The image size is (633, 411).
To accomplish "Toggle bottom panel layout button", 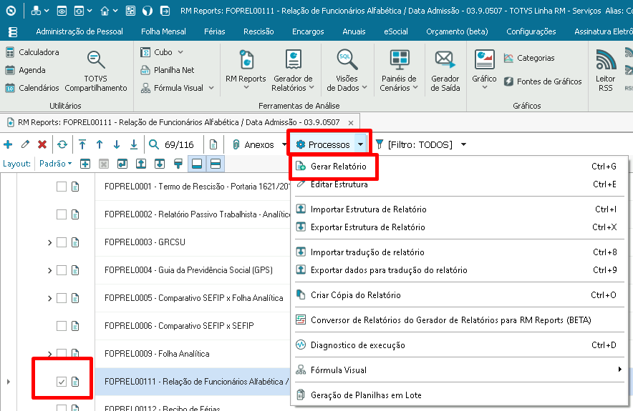I will pyautogui.click(x=197, y=164).
